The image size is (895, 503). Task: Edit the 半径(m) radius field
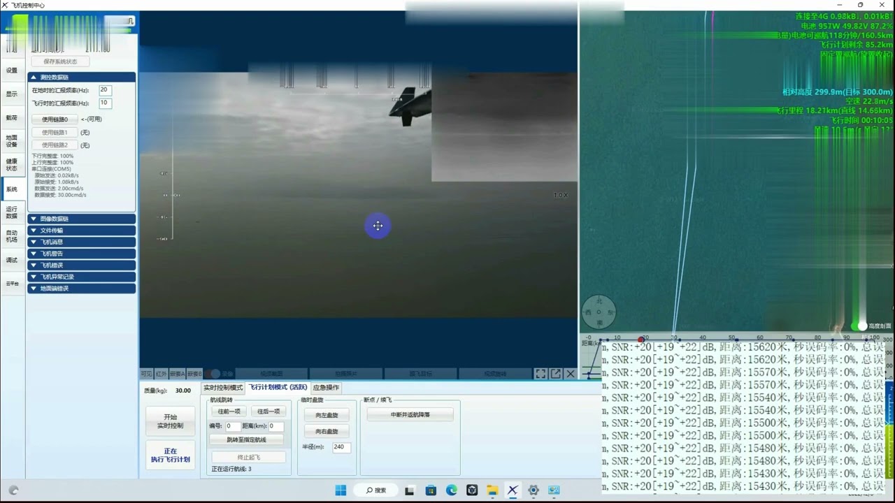(x=341, y=447)
